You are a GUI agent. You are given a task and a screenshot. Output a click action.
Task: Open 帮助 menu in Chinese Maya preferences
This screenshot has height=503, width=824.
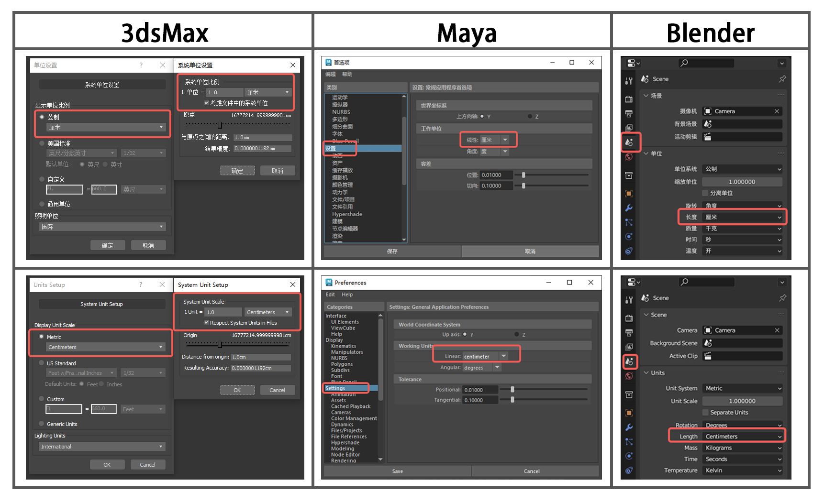pos(347,74)
